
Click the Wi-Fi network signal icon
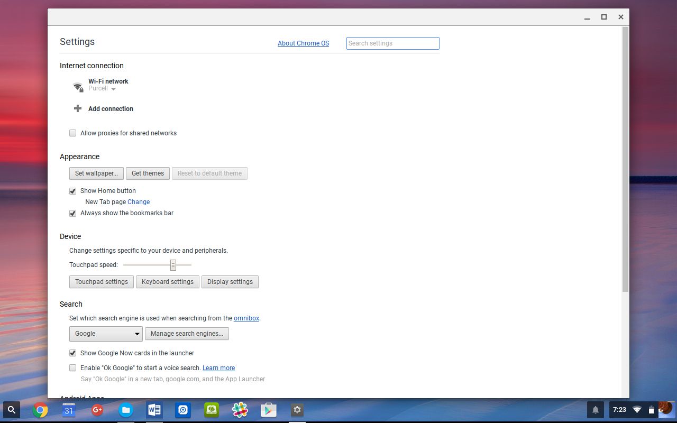point(78,87)
